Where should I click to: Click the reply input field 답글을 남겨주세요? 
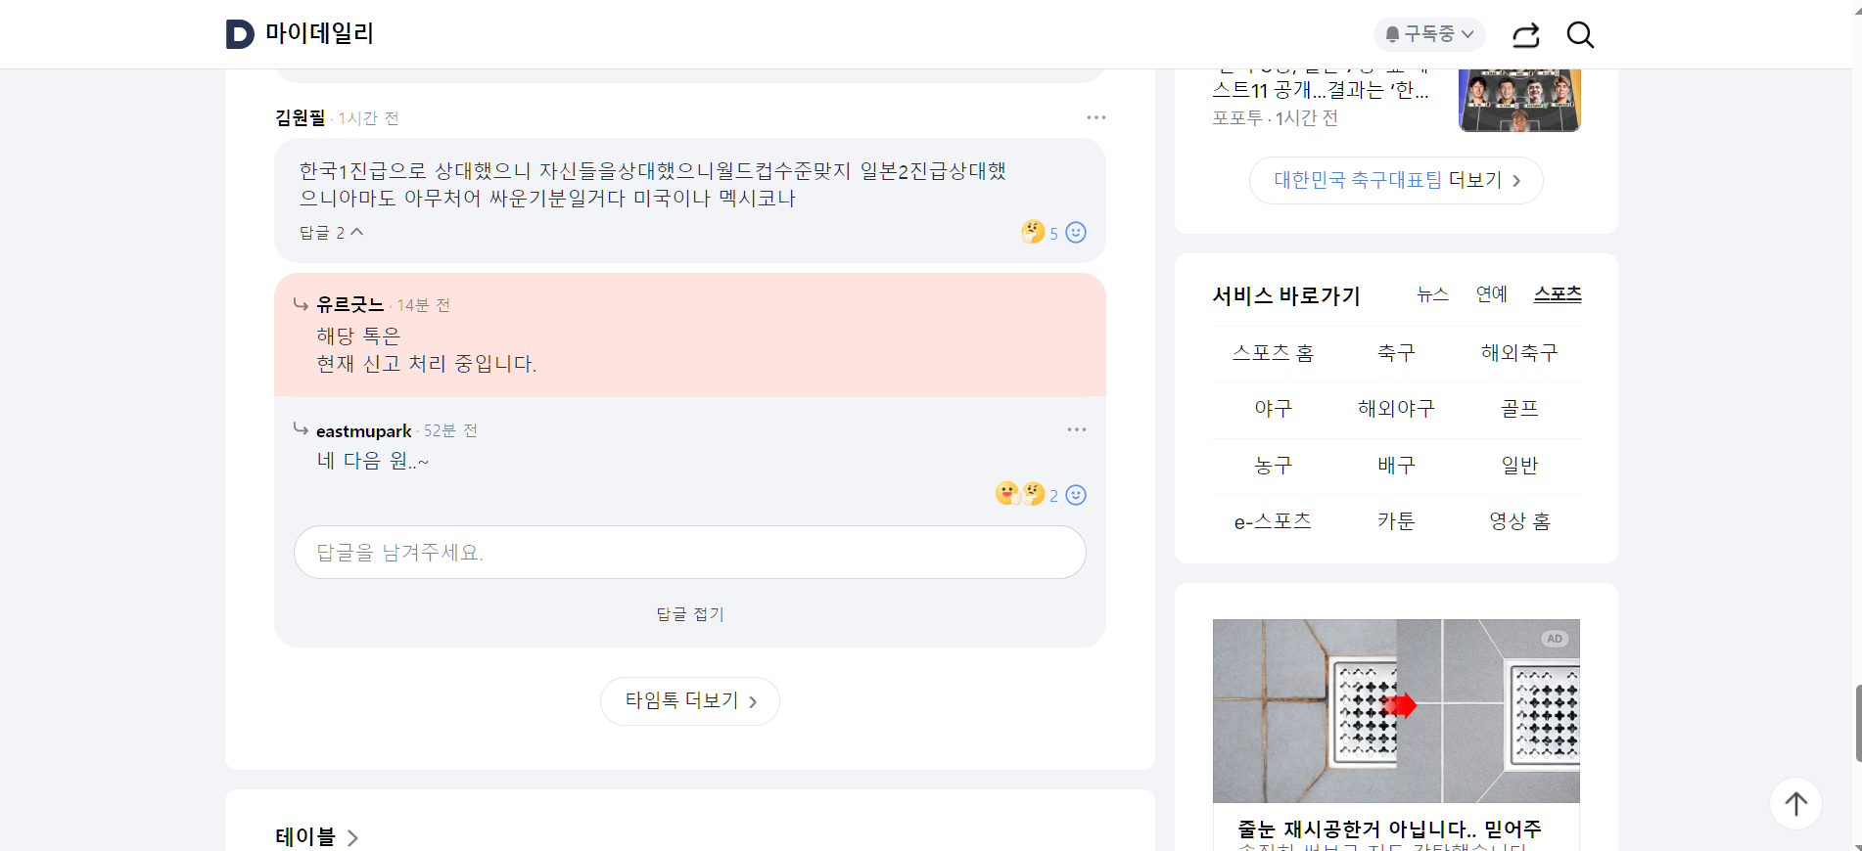coord(688,552)
